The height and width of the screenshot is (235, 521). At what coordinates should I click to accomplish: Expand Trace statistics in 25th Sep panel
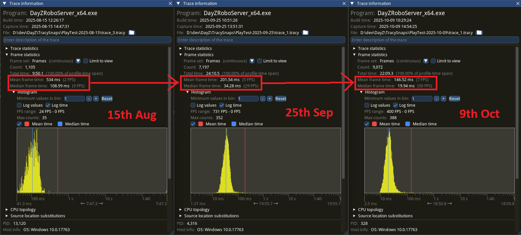(x=181, y=49)
